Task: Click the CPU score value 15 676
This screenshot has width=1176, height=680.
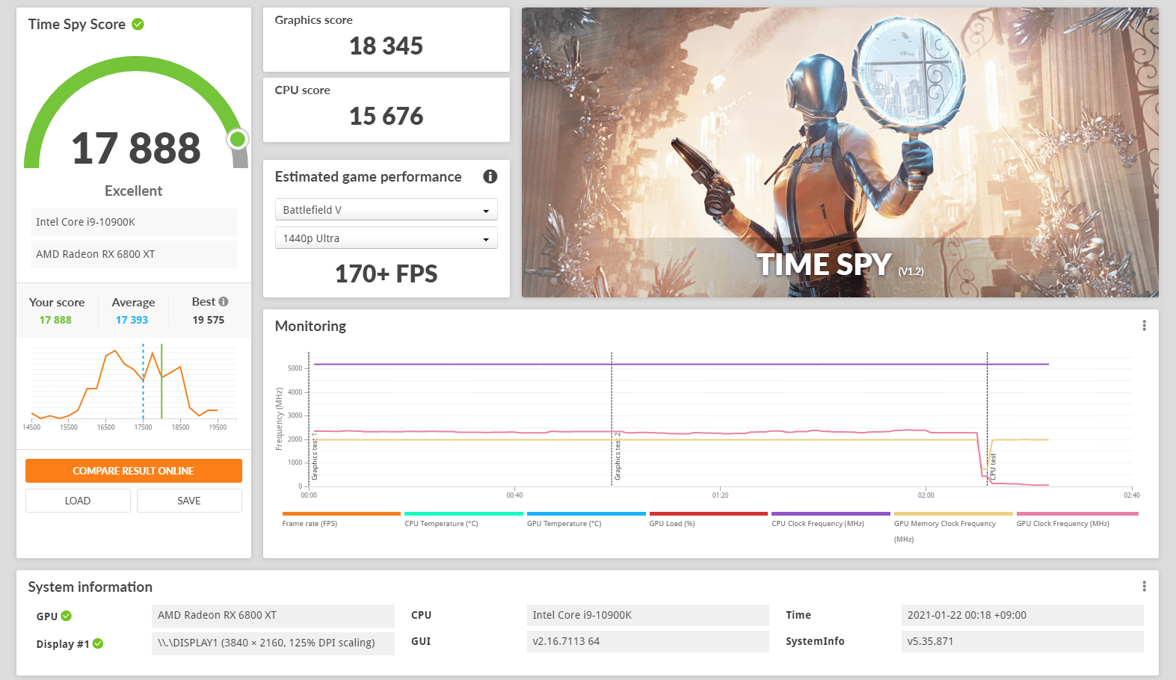Action: 387,117
